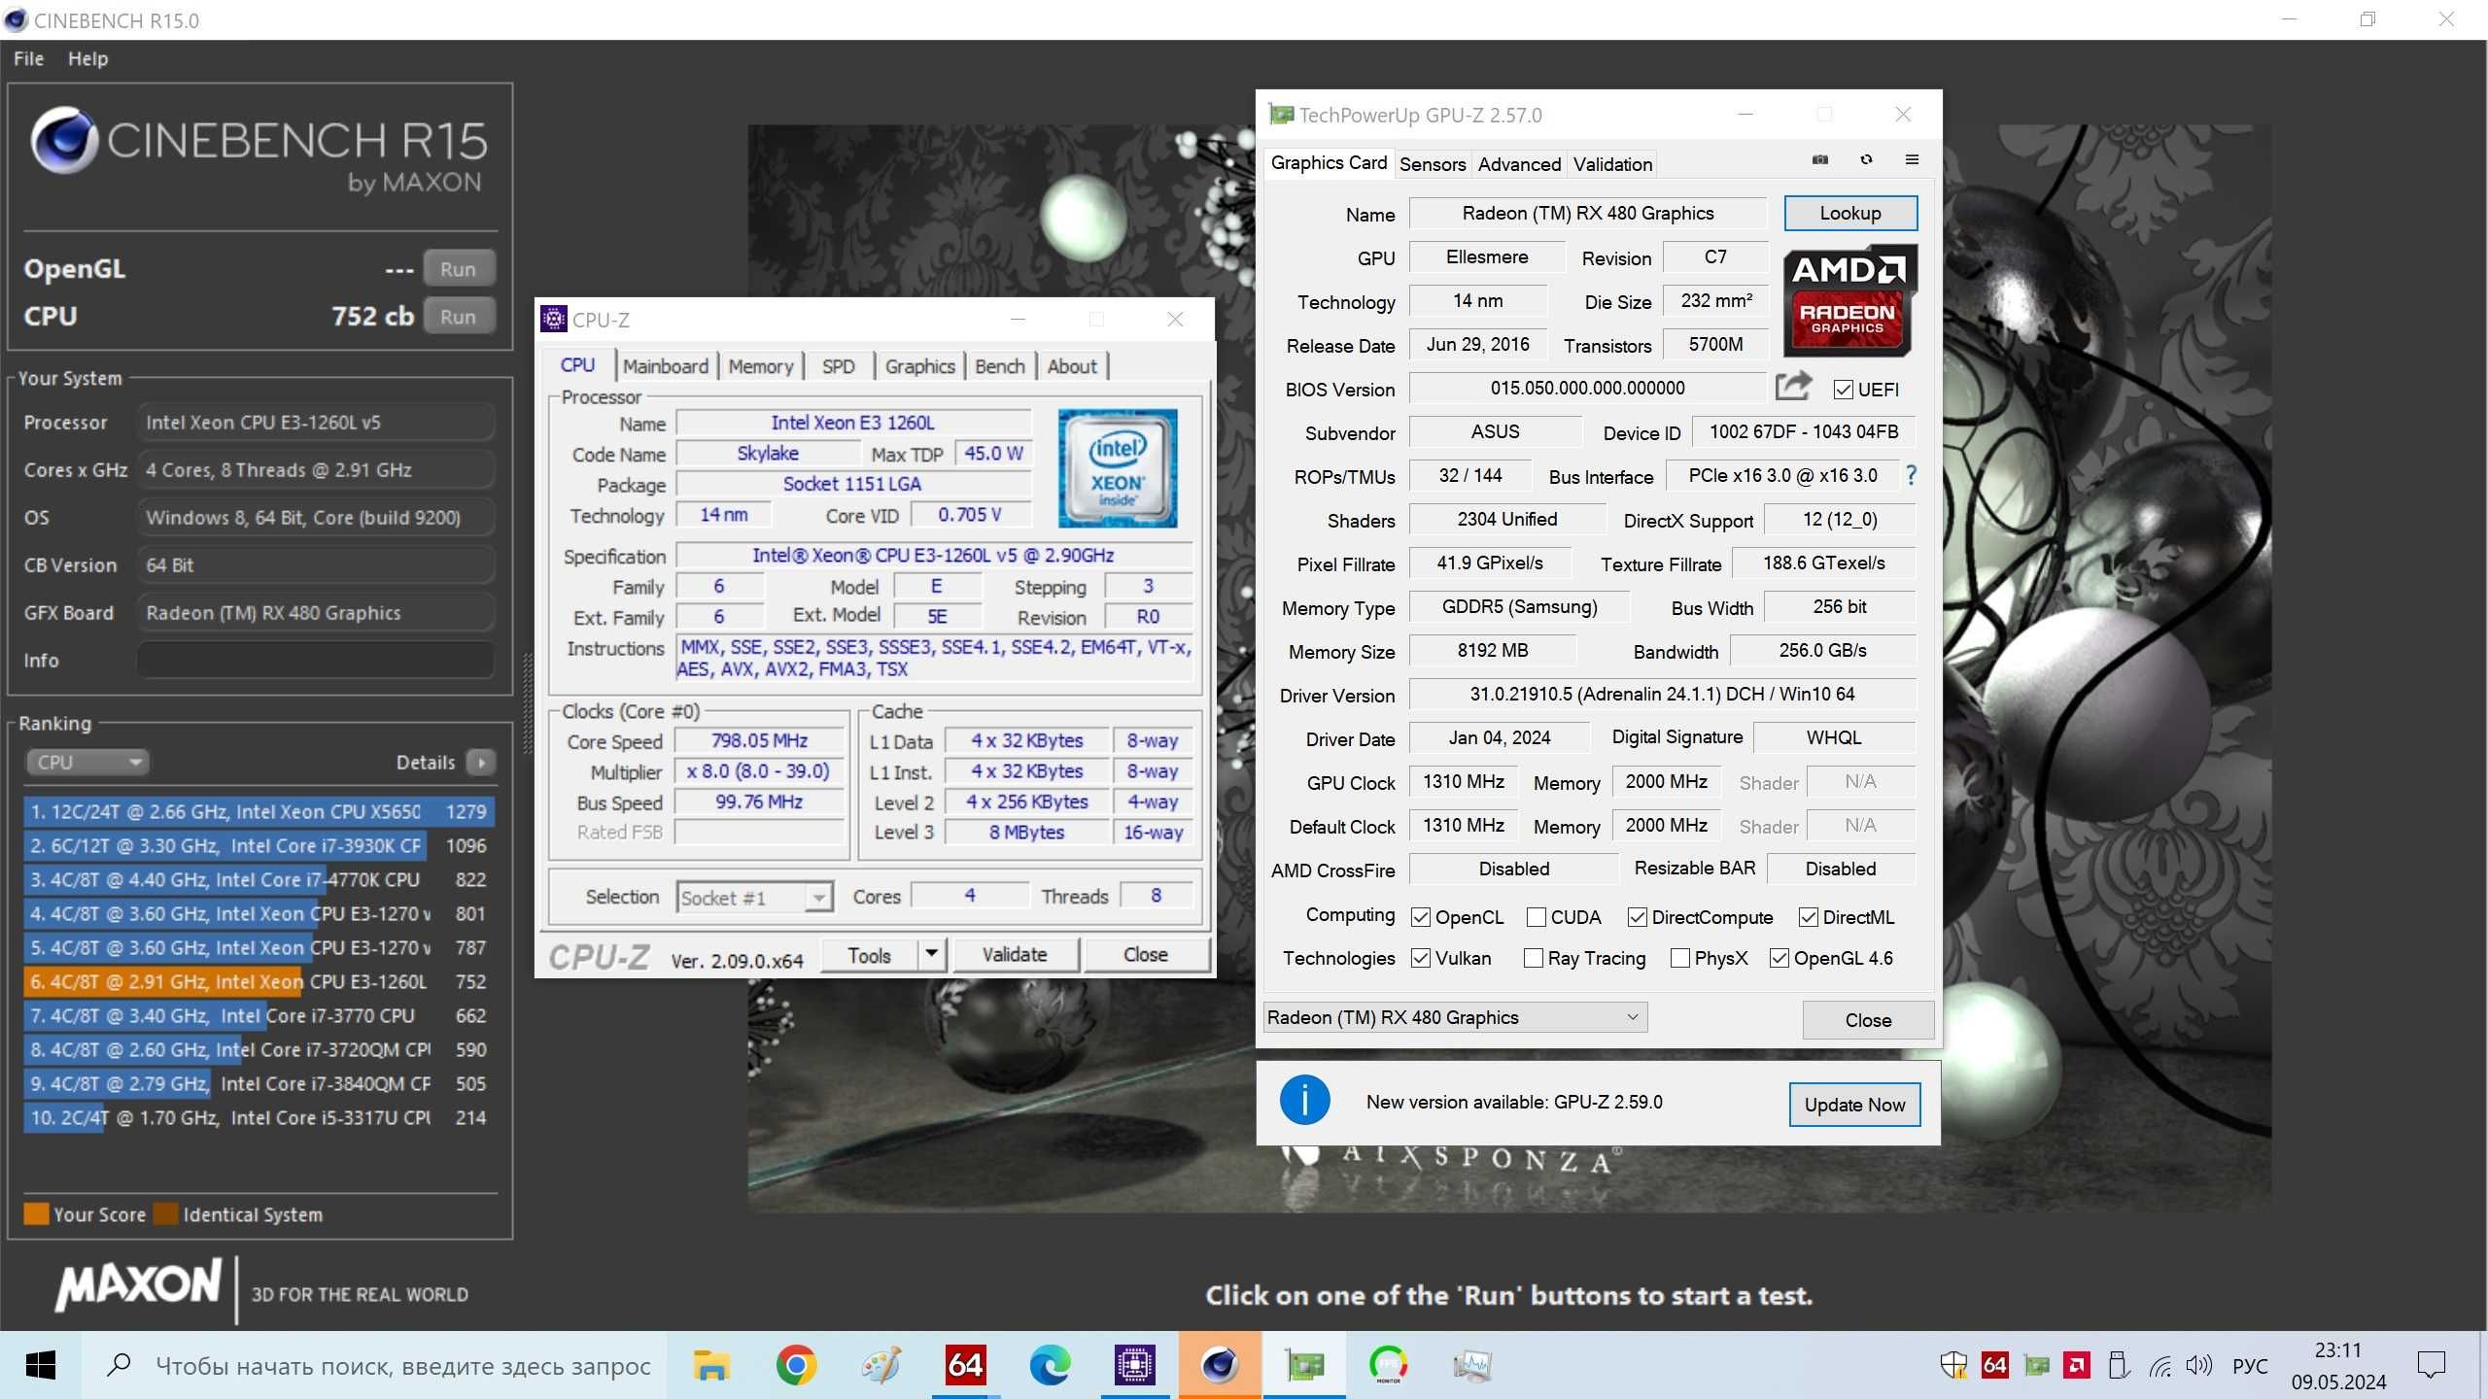Click the AMD Radeon Graphics logo

pyautogui.click(x=1849, y=300)
